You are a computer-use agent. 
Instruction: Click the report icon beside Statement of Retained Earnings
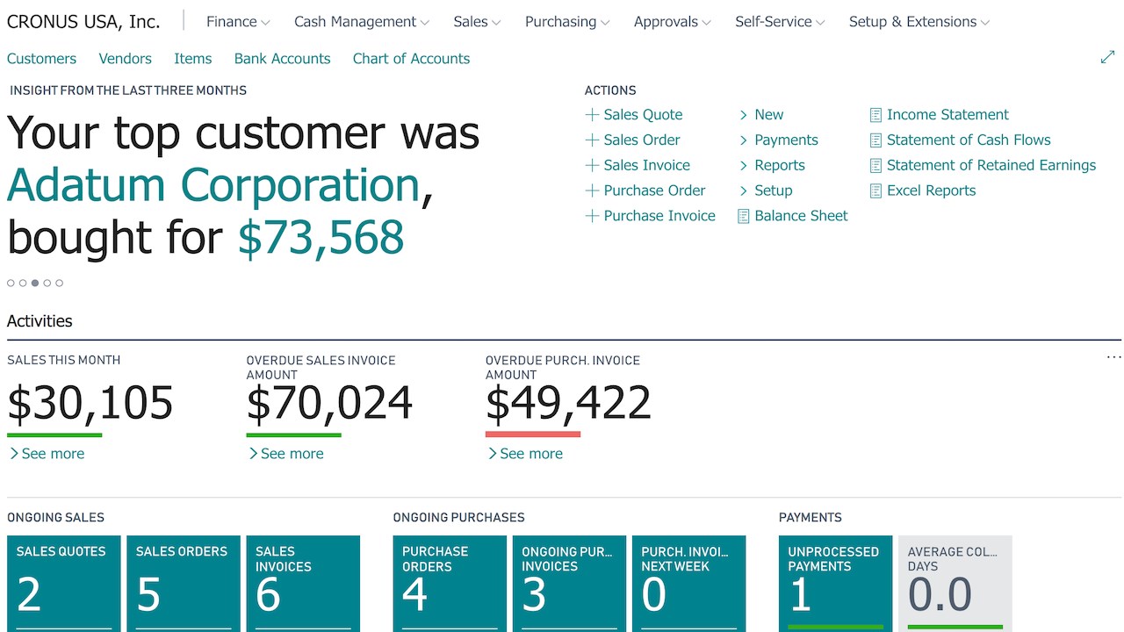click(875, 166)
